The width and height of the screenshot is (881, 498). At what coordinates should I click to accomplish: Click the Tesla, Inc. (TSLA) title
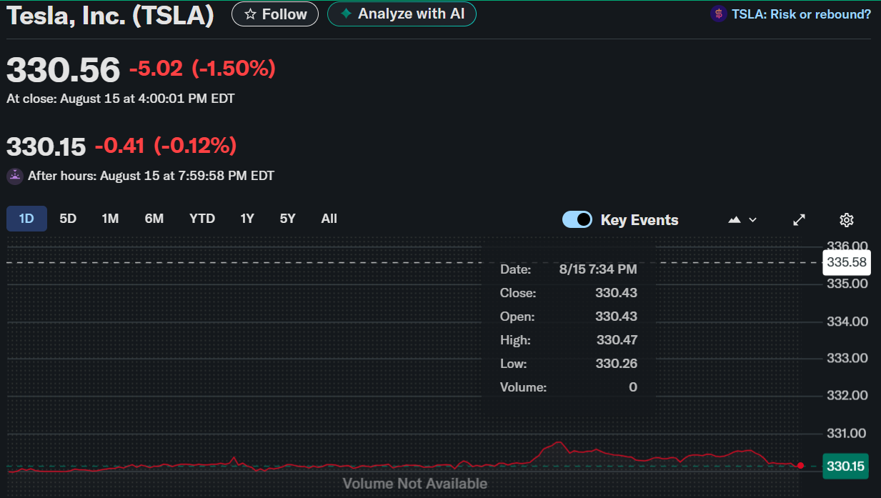tap(111, 16)
